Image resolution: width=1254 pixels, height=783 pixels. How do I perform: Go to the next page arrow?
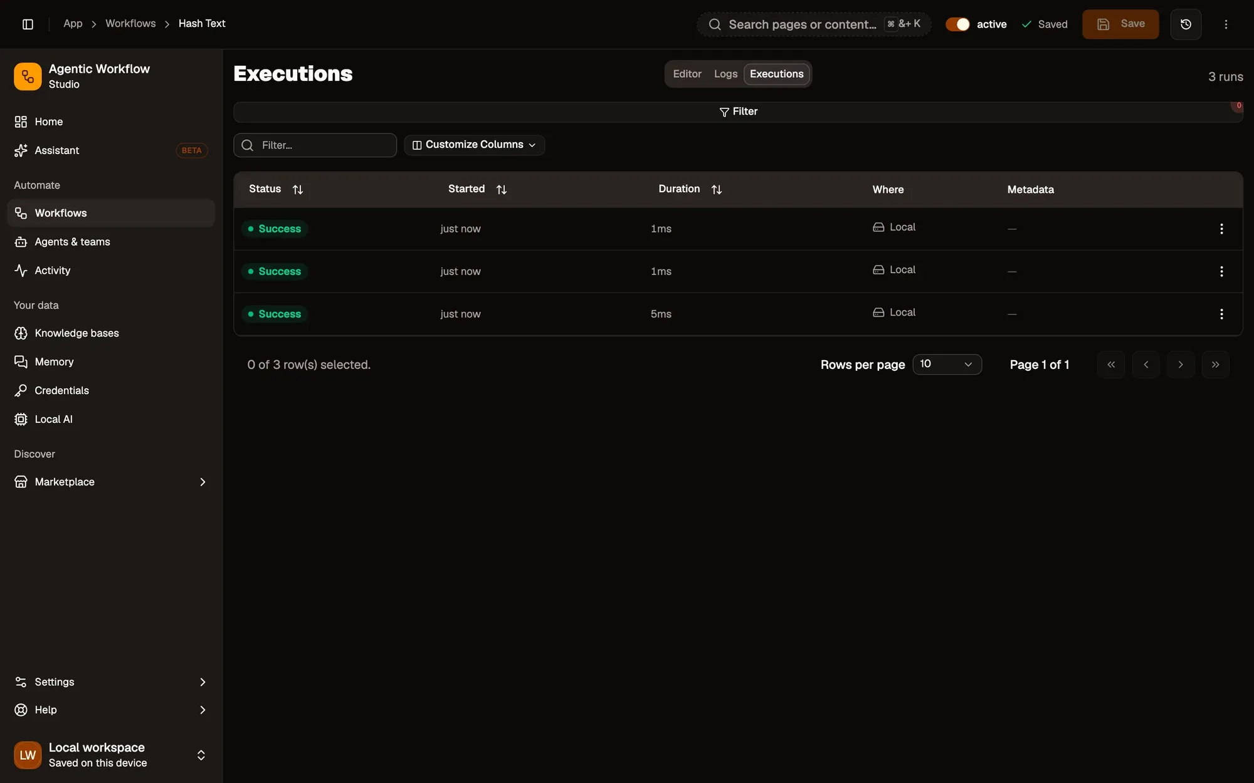pyautogui.click(x=1181, y=365)
